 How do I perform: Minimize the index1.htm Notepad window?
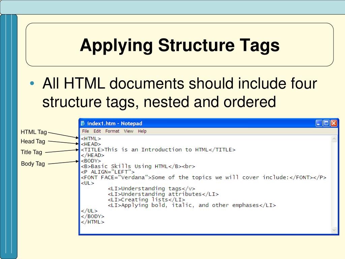(319, 123)
